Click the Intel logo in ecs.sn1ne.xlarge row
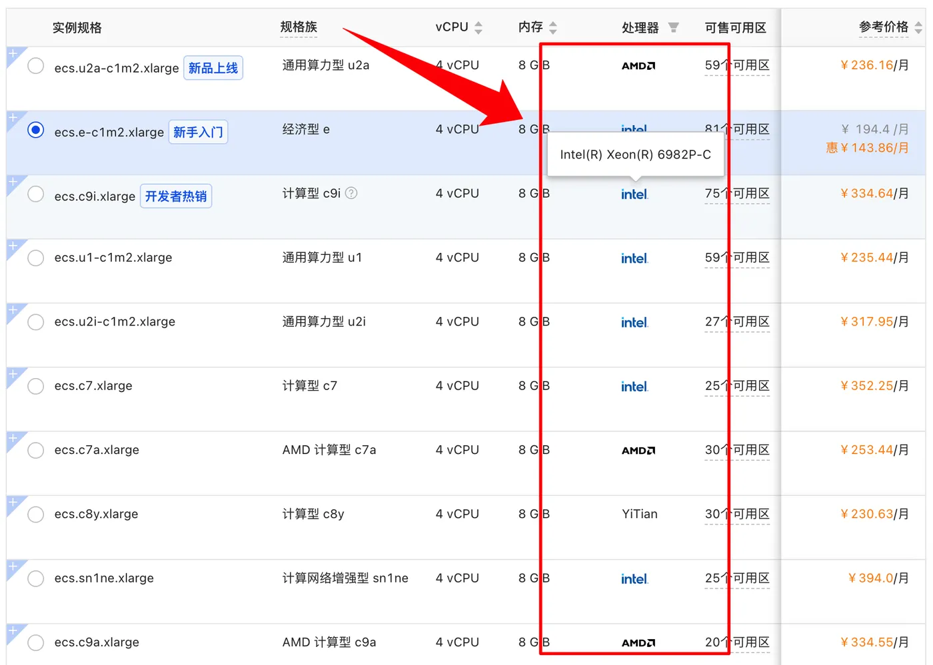Screen dimensions: 933x665 634,579
